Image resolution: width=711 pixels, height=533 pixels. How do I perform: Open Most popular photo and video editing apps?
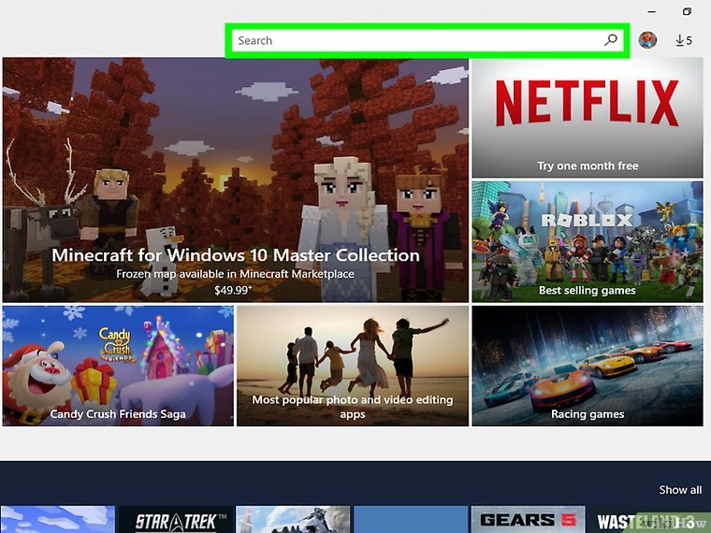[x=352, y=366]
